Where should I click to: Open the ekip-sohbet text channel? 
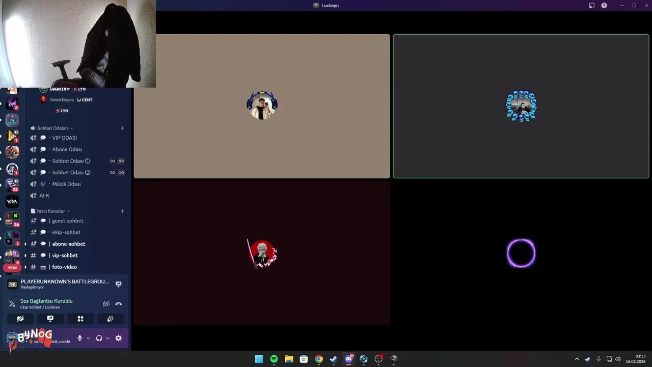77,232
